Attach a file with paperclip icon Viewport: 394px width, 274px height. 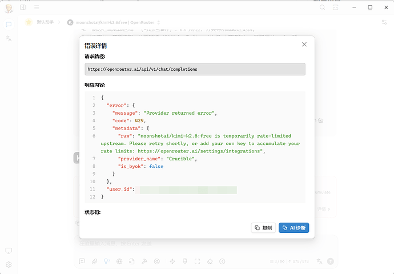point(94,261)
